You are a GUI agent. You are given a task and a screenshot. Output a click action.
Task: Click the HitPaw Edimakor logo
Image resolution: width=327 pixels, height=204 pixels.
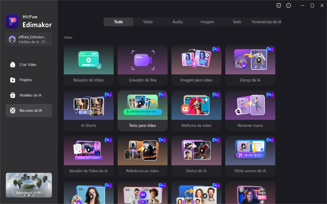[12, 21]
